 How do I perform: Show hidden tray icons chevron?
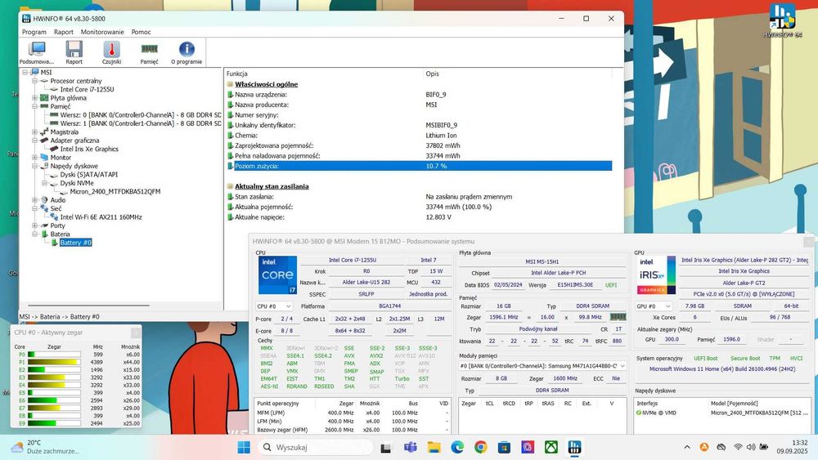pos(687,447)
